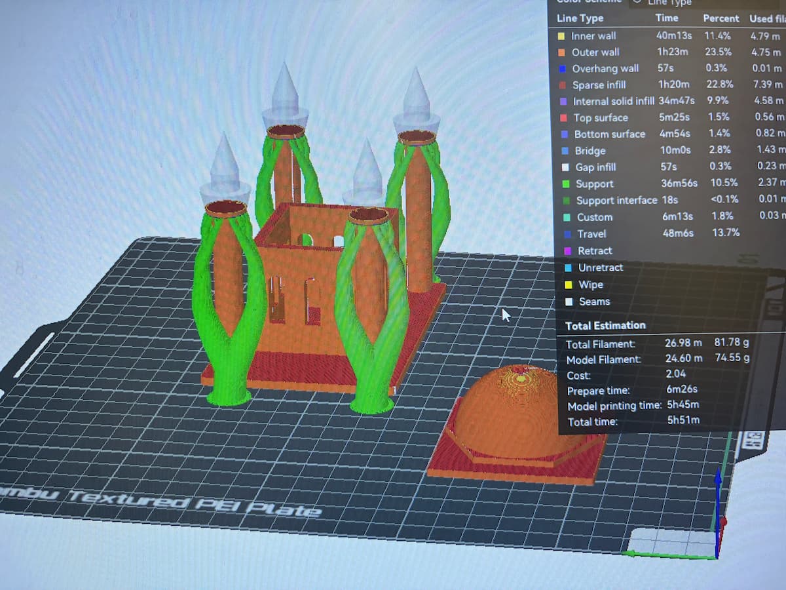Click the Top surface legend swatch
The image size is (786, 590).
[x=563, y=118]
